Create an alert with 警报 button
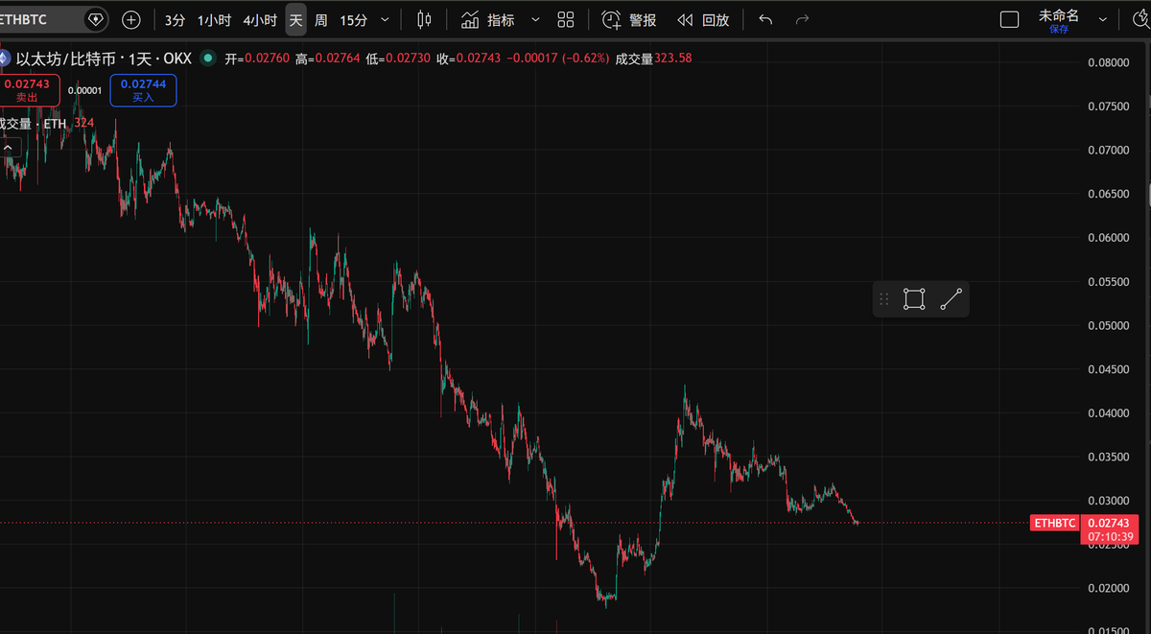 (x=629, y=19)
